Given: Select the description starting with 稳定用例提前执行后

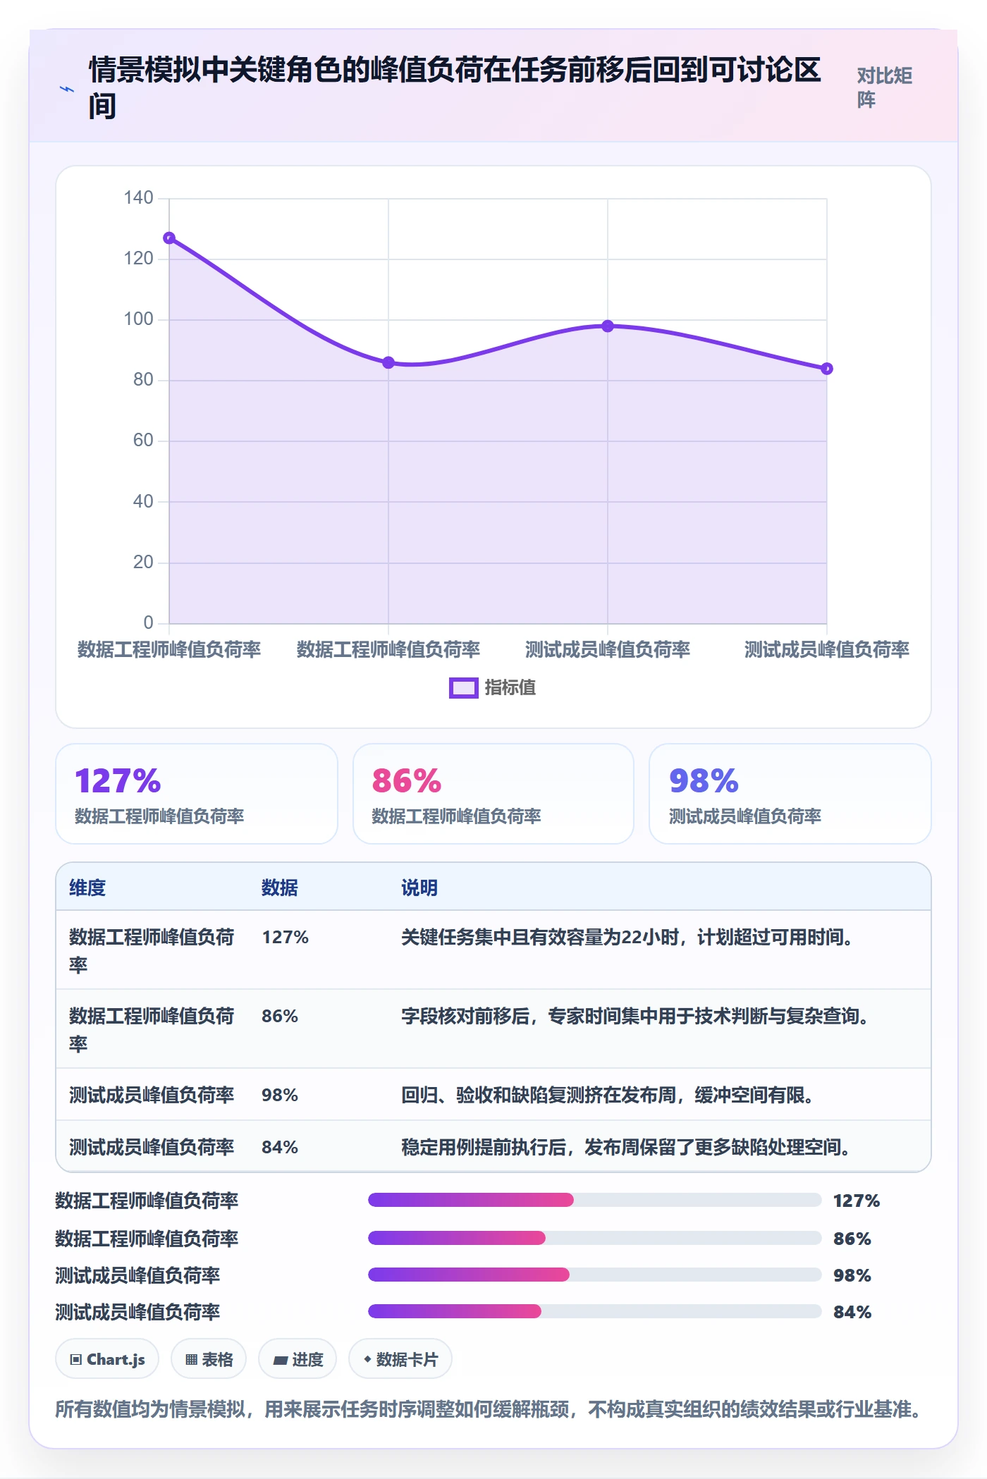Looking at the screenshot, I should pos(626,1148).
